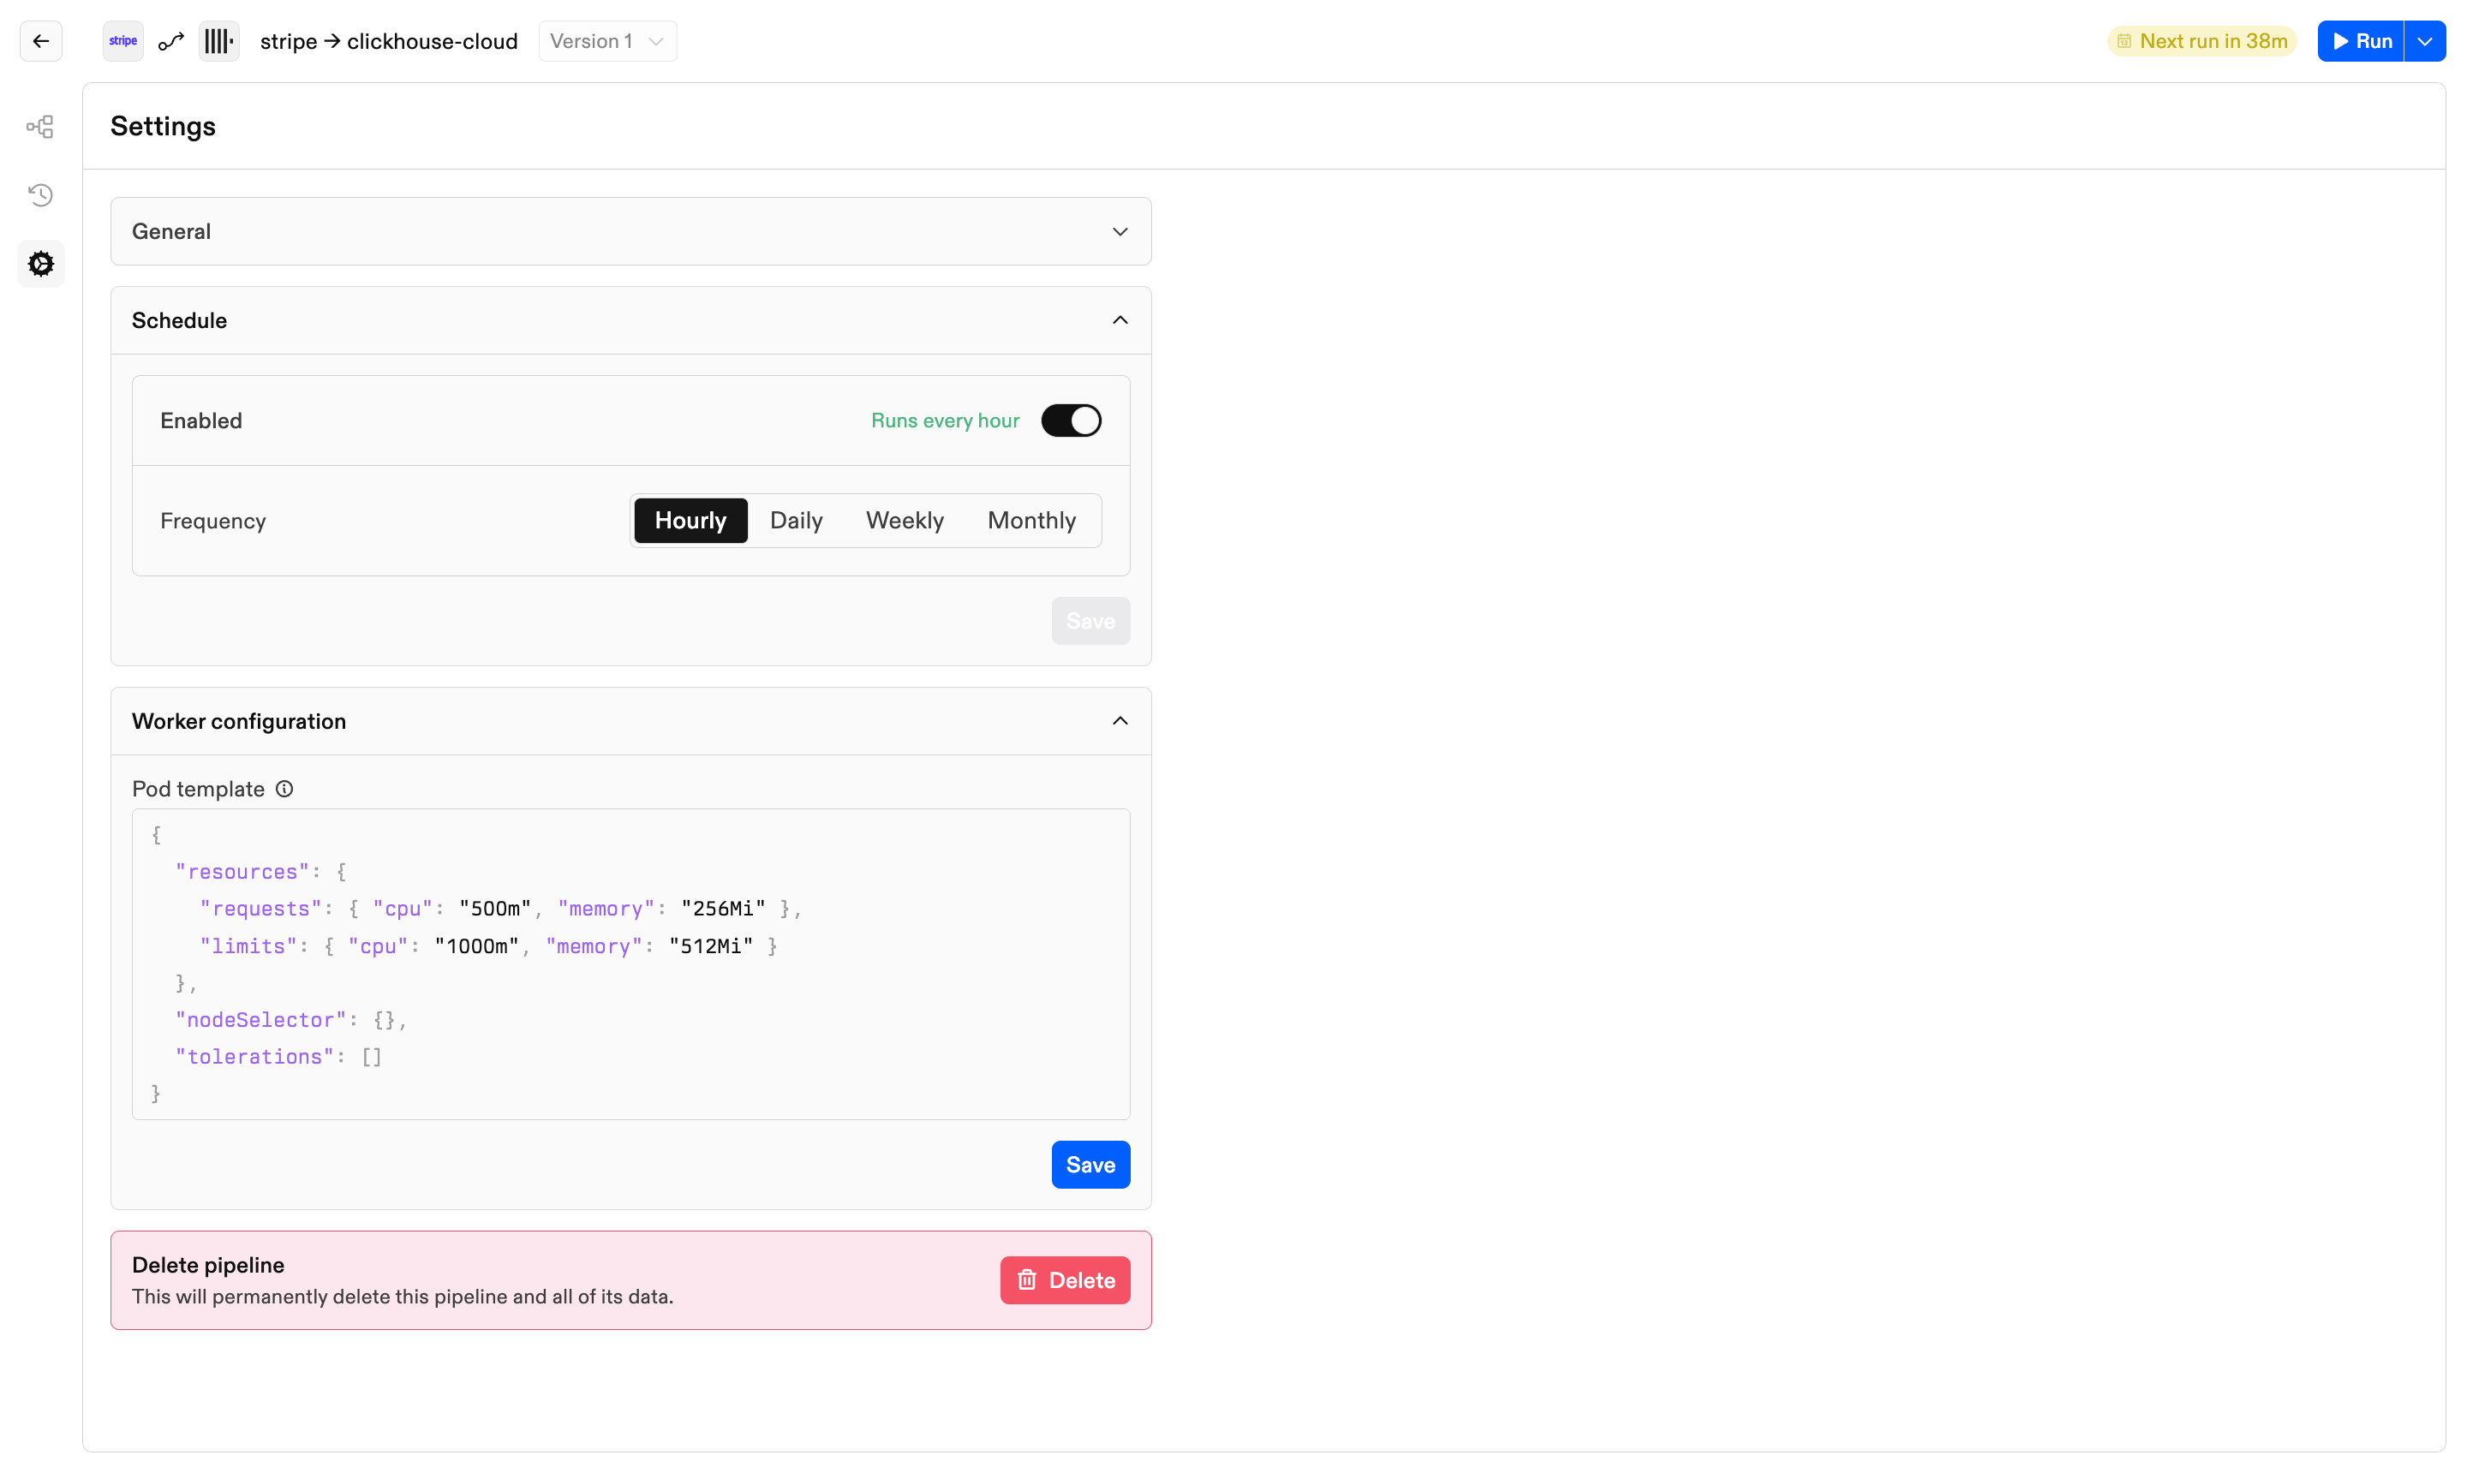Show Pod template info tooltip icon
The height and width of the screenshot is (1473, 2467).
284,789
